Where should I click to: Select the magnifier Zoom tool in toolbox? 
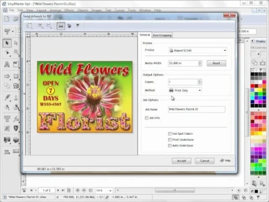tap(16, 52)
